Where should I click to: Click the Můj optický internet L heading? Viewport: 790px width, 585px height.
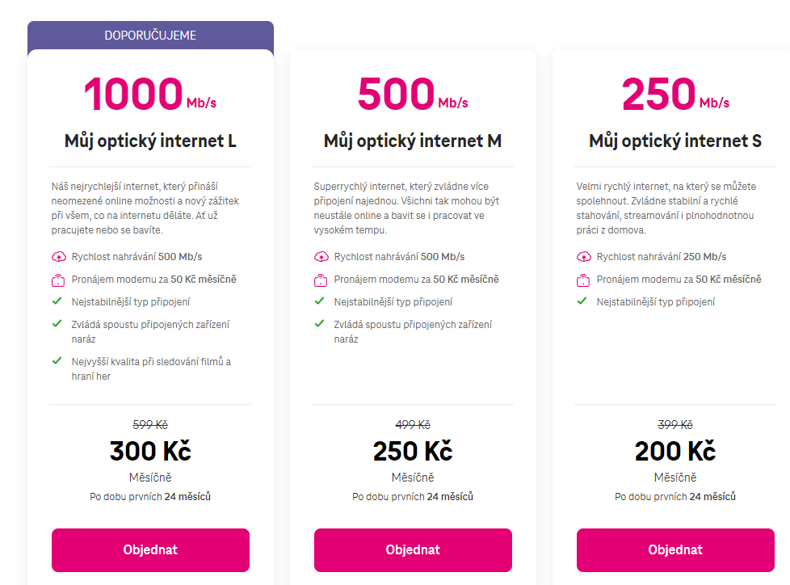(150, 141)
